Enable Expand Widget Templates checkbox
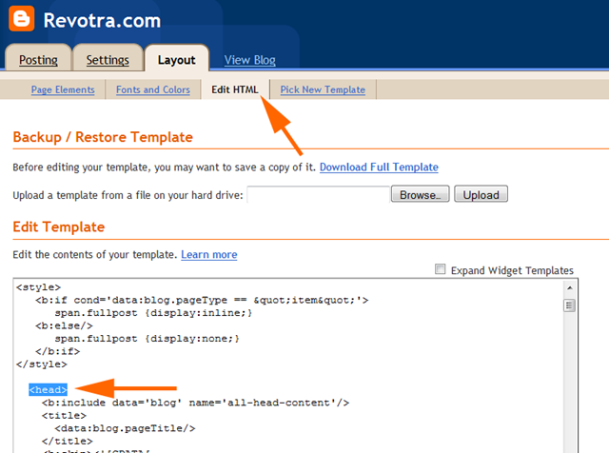 click(440, 268)
